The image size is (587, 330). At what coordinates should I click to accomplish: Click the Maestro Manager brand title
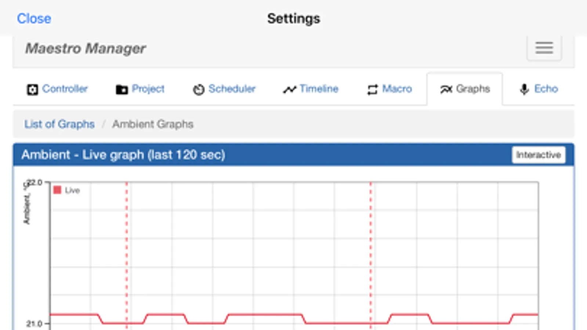pos(86,48)
